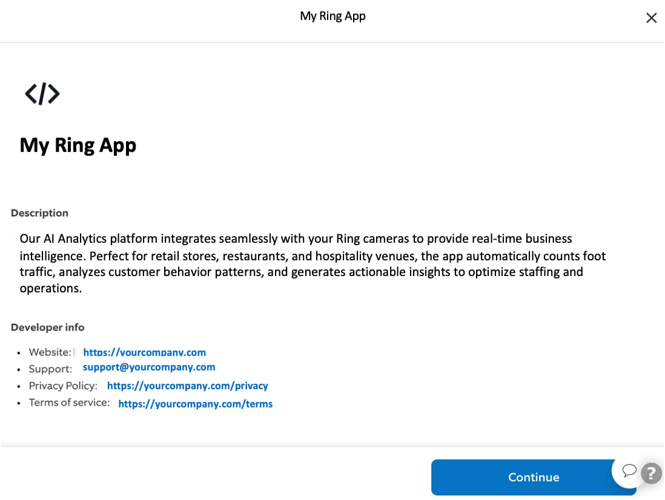The height and width of the screenshot is (500, 665).
Task: Click the My Ring App title bar text
Action: [x=332, y=16]
